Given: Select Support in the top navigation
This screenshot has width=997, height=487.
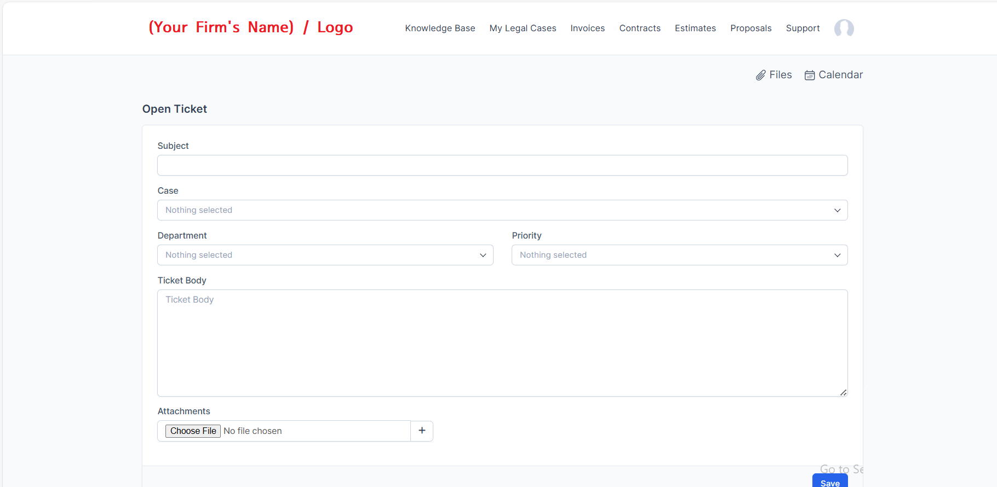Looking at the screenshot, I should click(803, 28).
